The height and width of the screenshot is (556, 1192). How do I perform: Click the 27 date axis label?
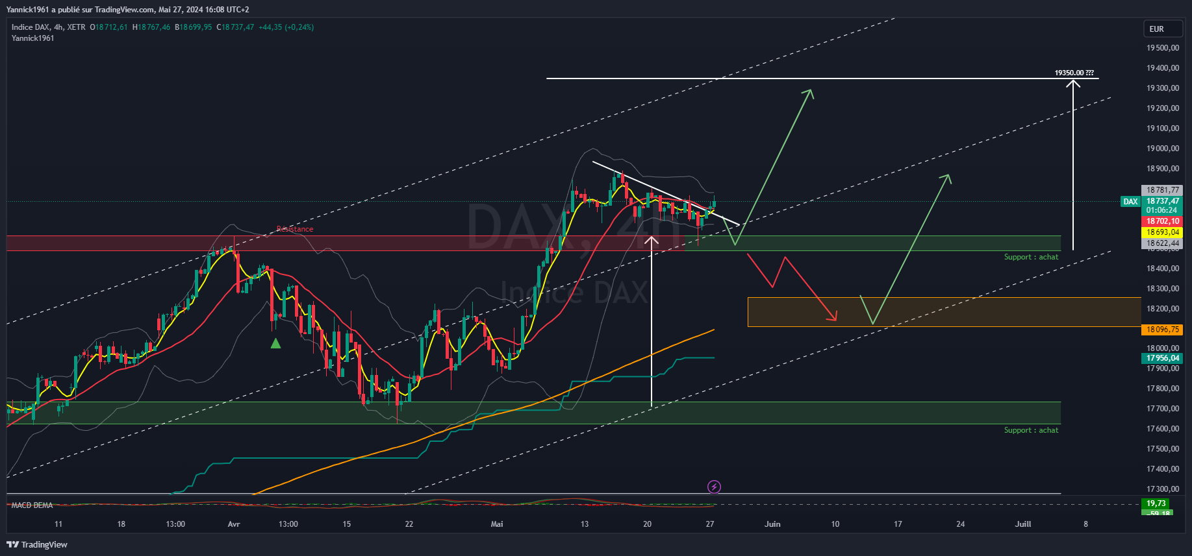(x=710, y=524)
